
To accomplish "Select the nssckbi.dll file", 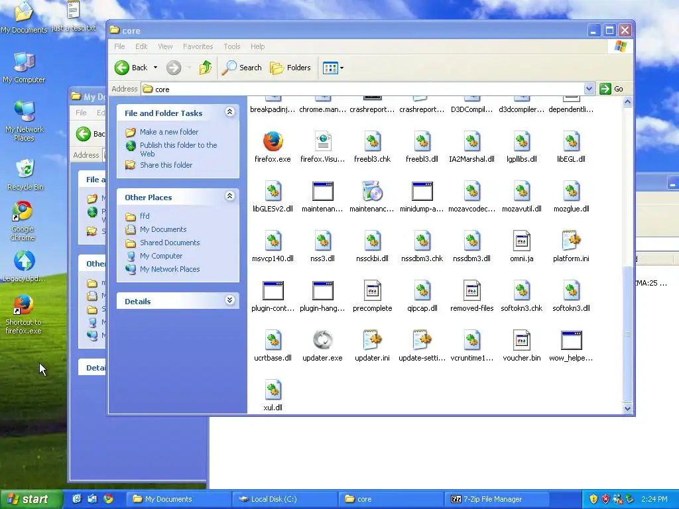I will coord(373,247).
